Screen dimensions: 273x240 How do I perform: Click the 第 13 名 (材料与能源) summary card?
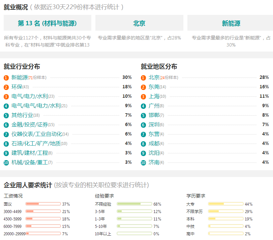[48, 23]
